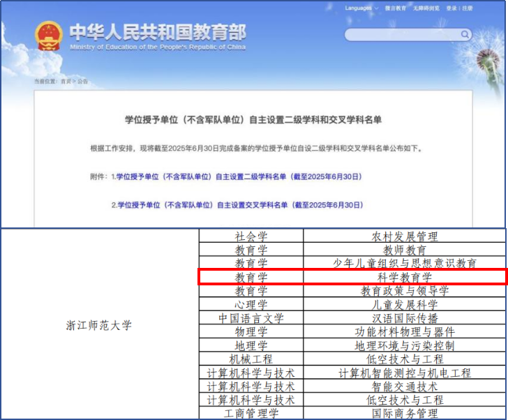
Task: Click the 登录 login link
Action: point(451,8)
